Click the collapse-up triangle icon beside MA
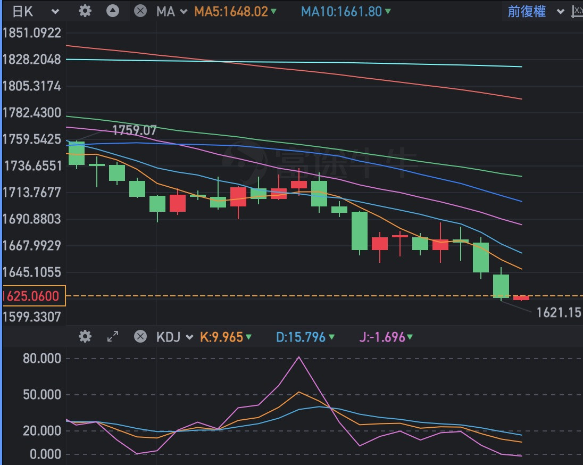Image resolution: width=583 pixels, height=465 pixels. 113,11
